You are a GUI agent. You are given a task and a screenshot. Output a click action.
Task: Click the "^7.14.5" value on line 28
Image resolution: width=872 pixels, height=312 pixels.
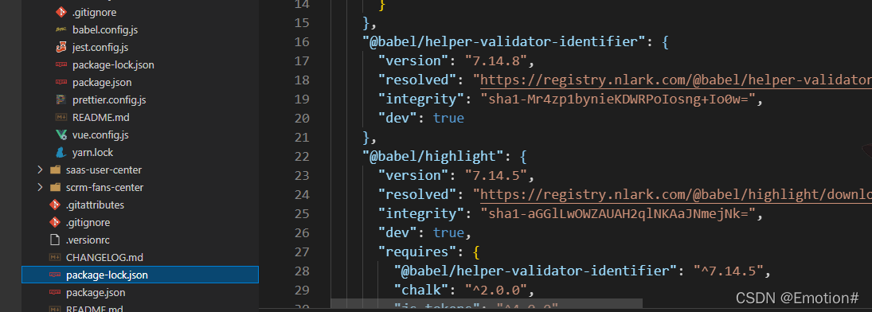[729, 271]
